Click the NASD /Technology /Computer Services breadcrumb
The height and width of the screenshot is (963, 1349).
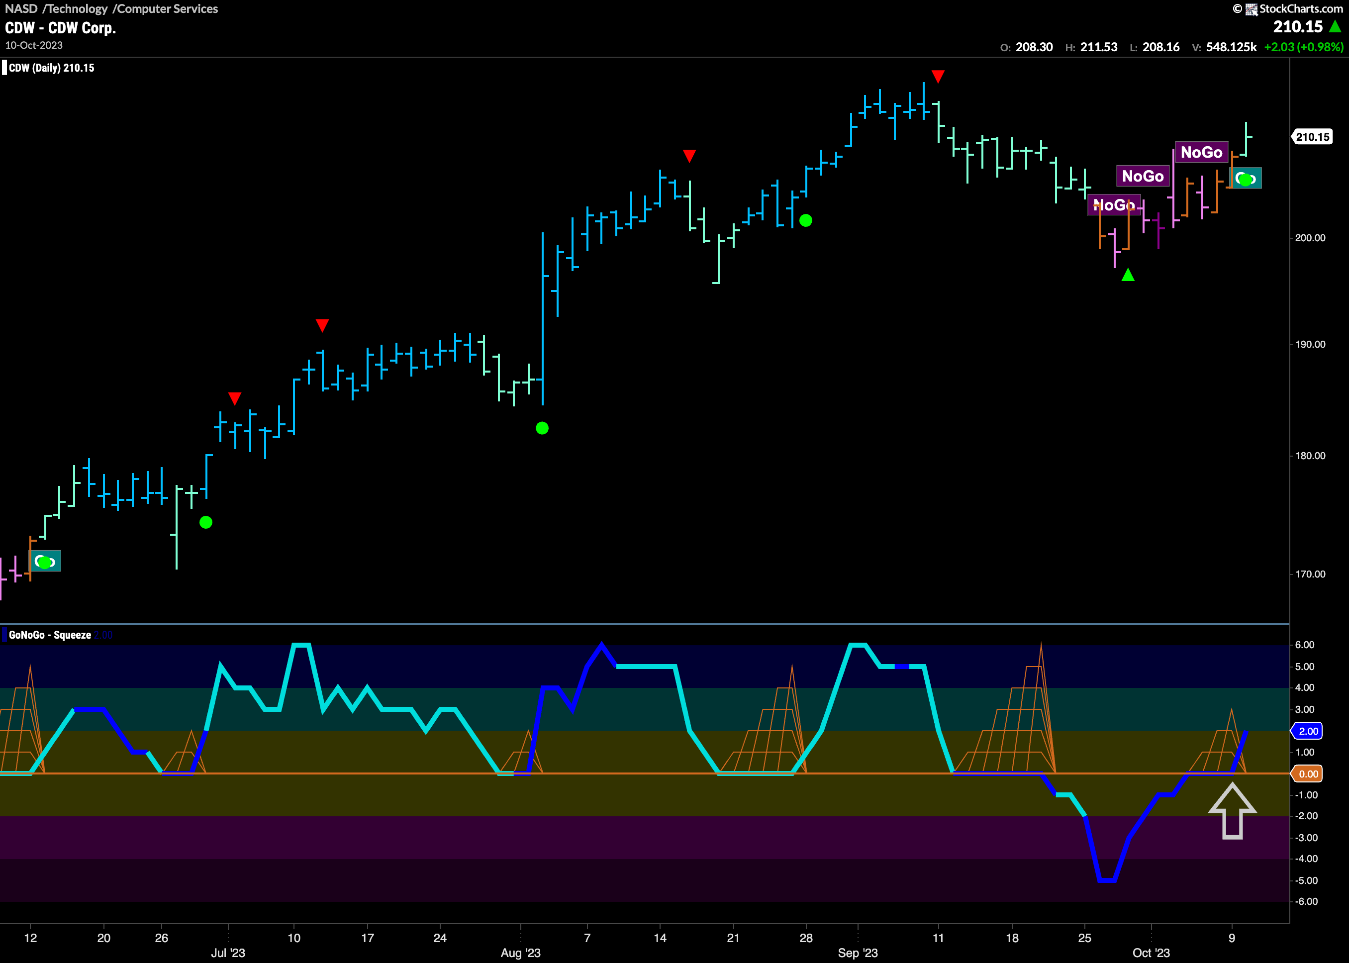[x=111, y=9]
